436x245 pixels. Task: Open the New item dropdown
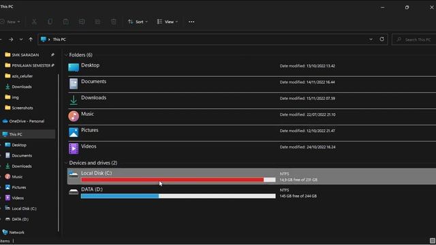10,22
